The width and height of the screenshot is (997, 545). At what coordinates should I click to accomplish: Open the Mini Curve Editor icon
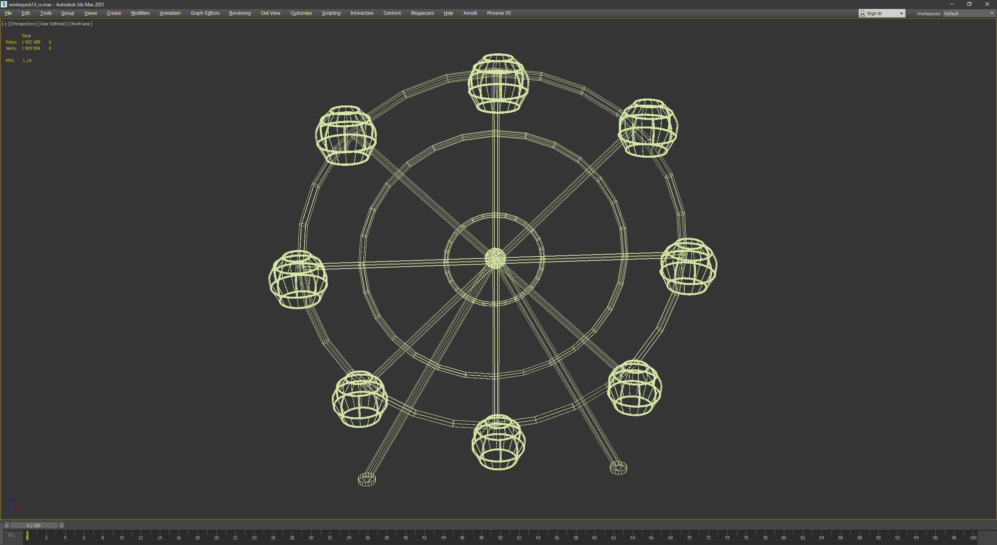coord(12,535)
